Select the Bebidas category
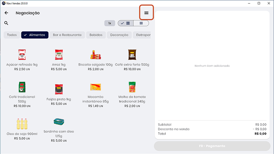Viewport: 274px width, 154px height. [x=96, y=35]
